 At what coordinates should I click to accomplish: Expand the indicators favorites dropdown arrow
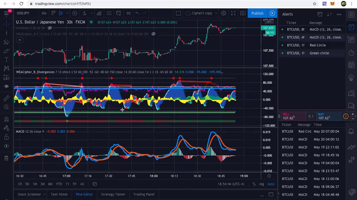(x=91, y=13)
